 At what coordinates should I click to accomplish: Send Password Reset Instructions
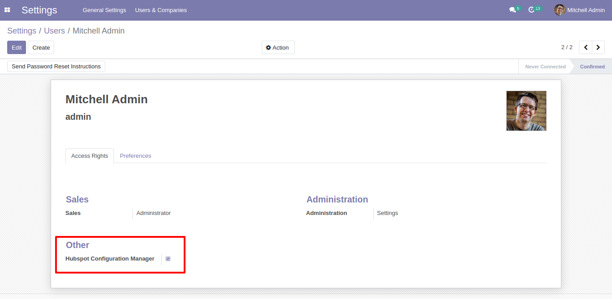(x=56, y=66)
